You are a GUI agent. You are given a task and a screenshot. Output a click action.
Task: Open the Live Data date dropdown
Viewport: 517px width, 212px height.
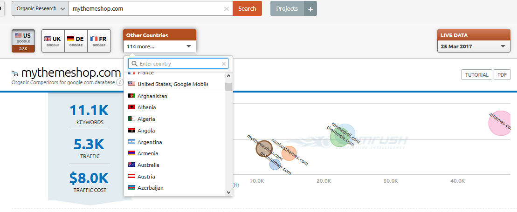click(x=474, y=46)
